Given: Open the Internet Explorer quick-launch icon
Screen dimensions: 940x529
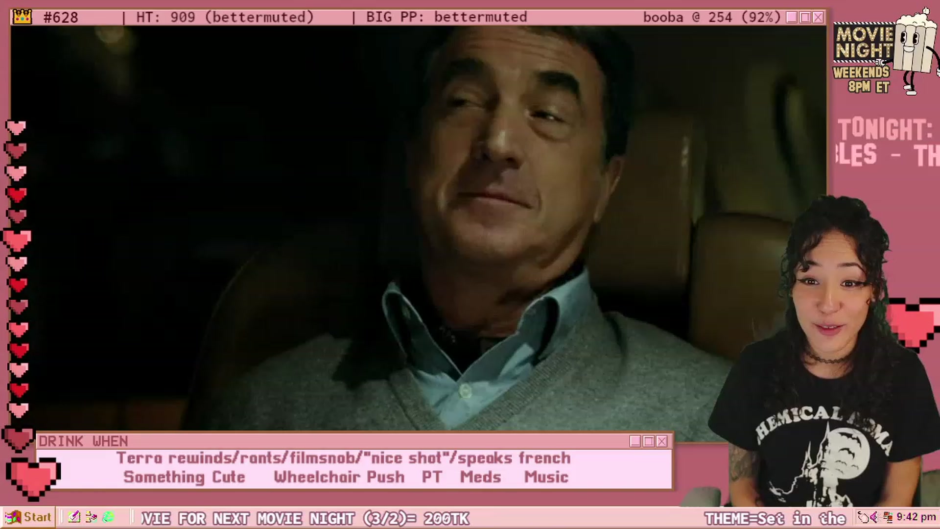Looking at the screenshot, I should click(x=108, y=517).
